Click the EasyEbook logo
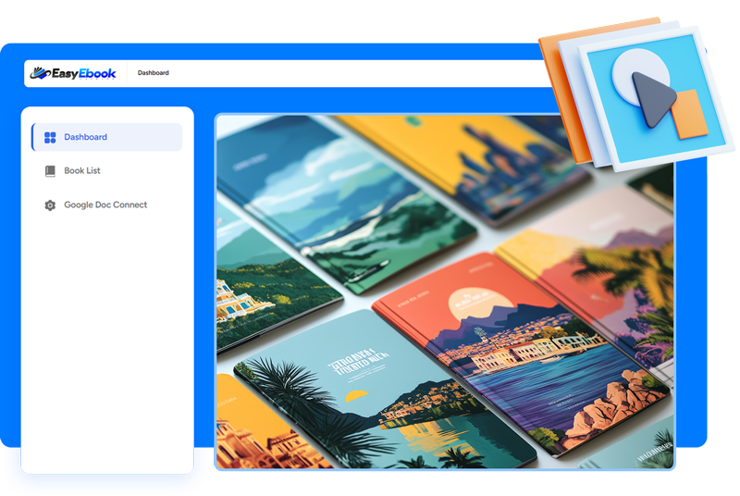This screenshot has width=740, height=496. point(73,73)
